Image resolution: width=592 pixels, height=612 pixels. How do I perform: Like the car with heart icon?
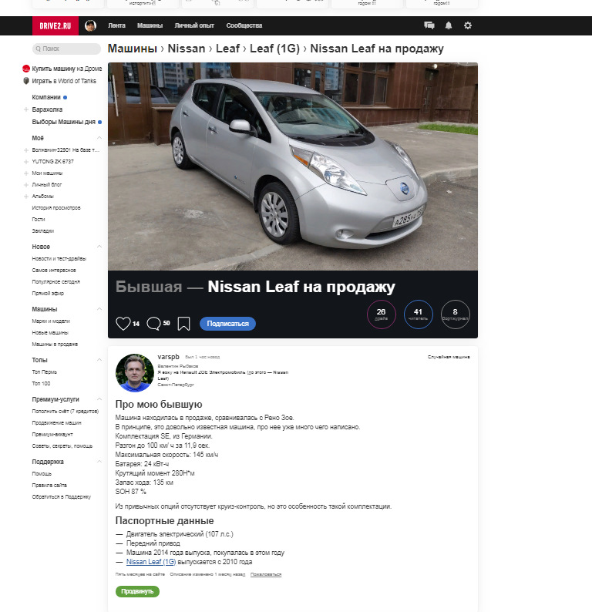(123, 324)
